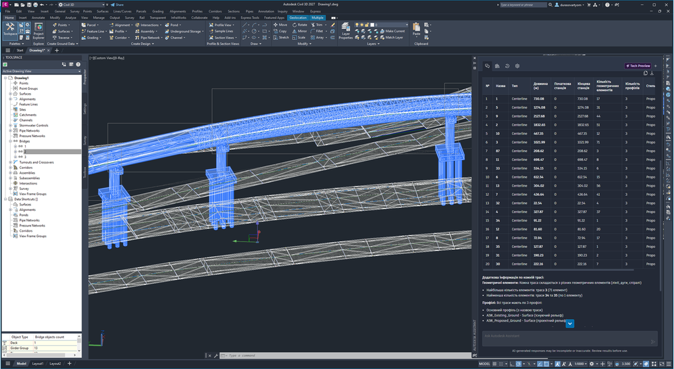This screenshot has width=674, height=369.
Task: Select the Move tool in Modify
Action: 280,25
